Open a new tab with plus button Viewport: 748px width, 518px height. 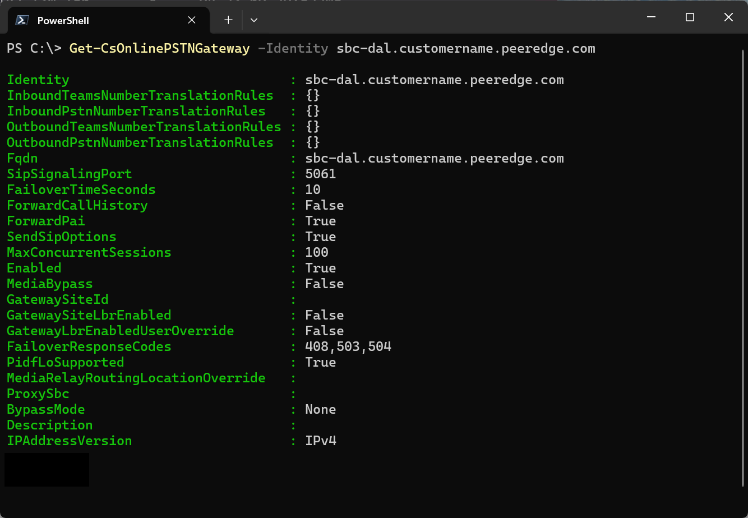228,20
